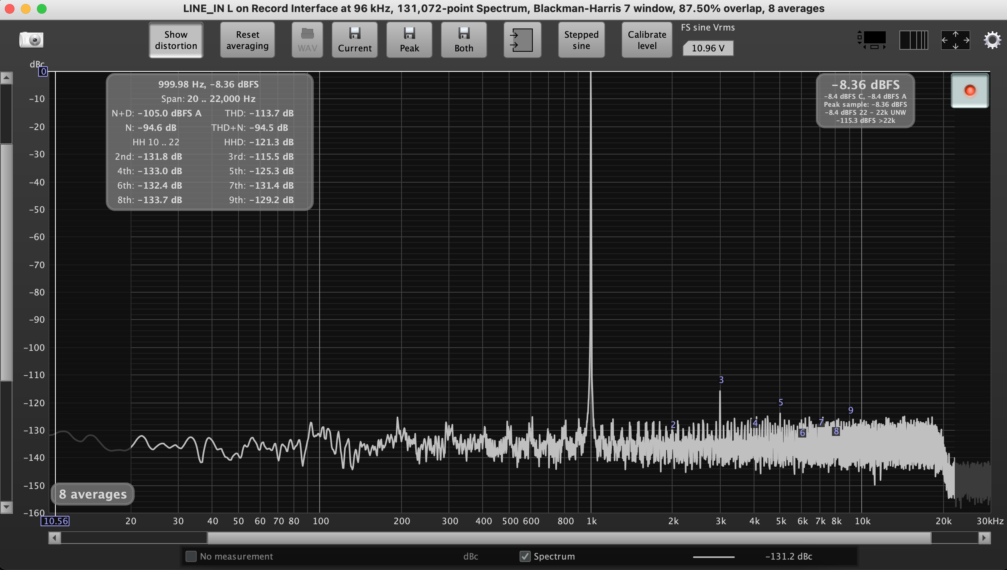Screen dimensions: 1007x570
Task: Save Both current and peak spectra
Action: tap(464, 40)
